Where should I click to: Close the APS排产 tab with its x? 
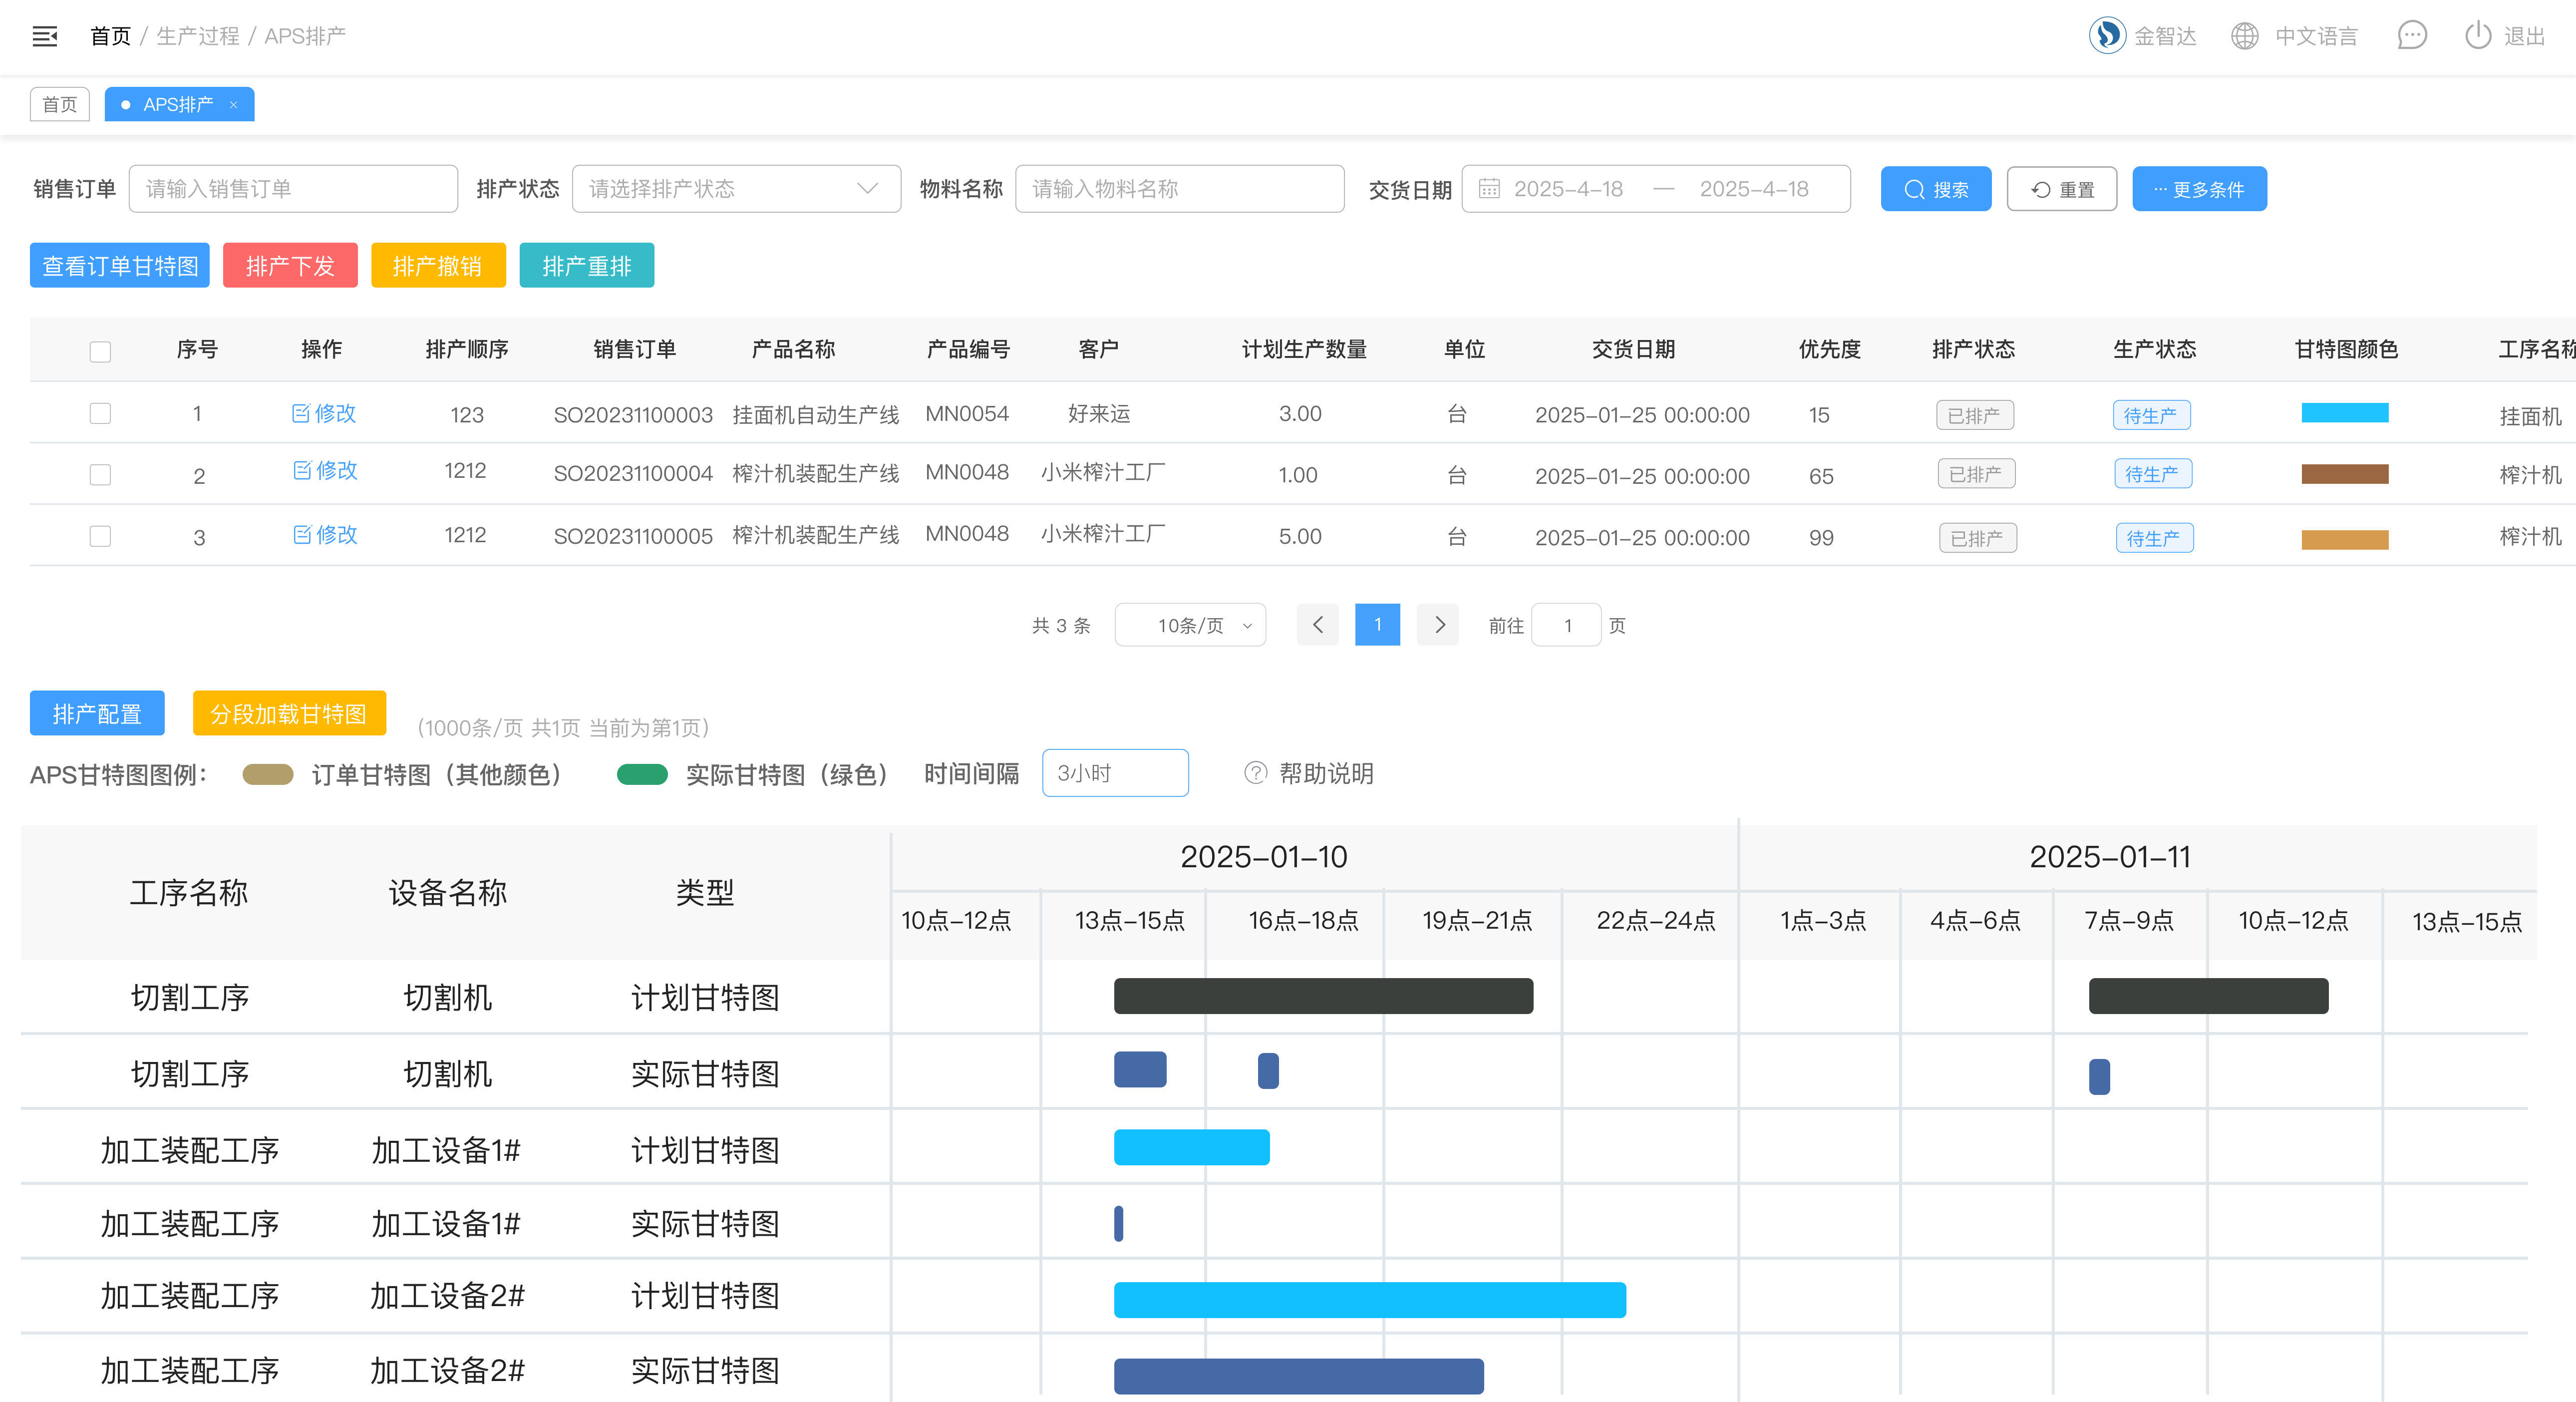click(234, 105)
